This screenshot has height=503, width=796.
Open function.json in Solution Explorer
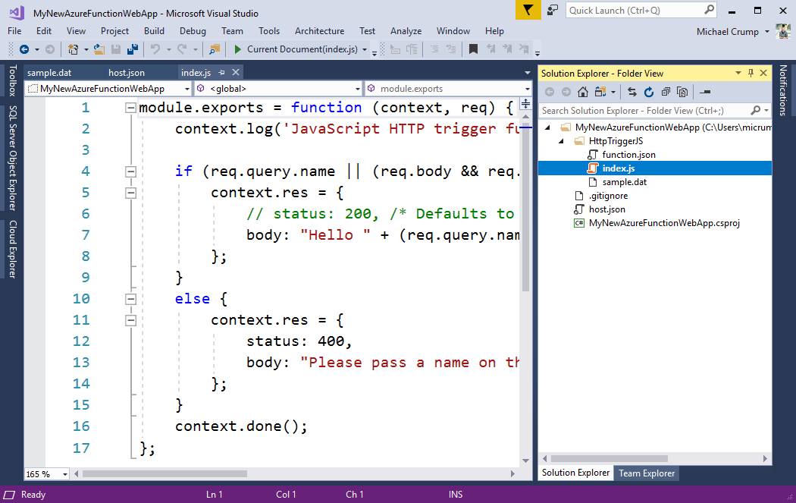(x=628, y=155)
